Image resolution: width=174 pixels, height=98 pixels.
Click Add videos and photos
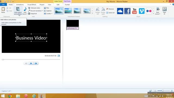[18, 11]
